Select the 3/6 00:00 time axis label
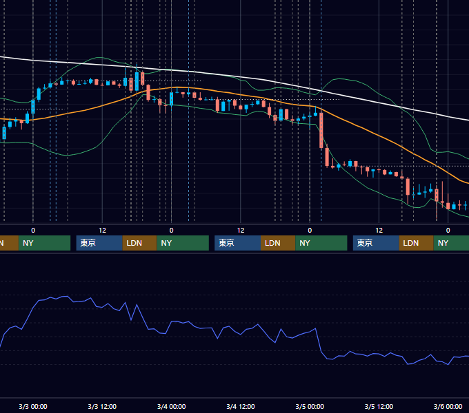 click(x=448, y=406)
